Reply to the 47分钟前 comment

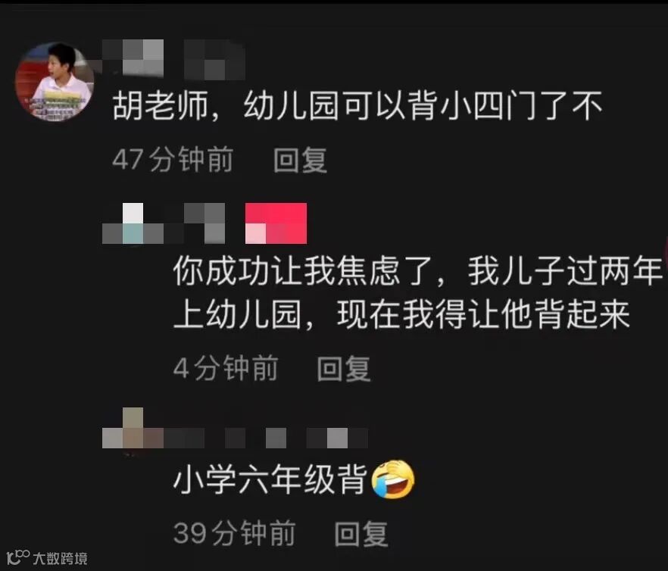[x=300, y=161]
